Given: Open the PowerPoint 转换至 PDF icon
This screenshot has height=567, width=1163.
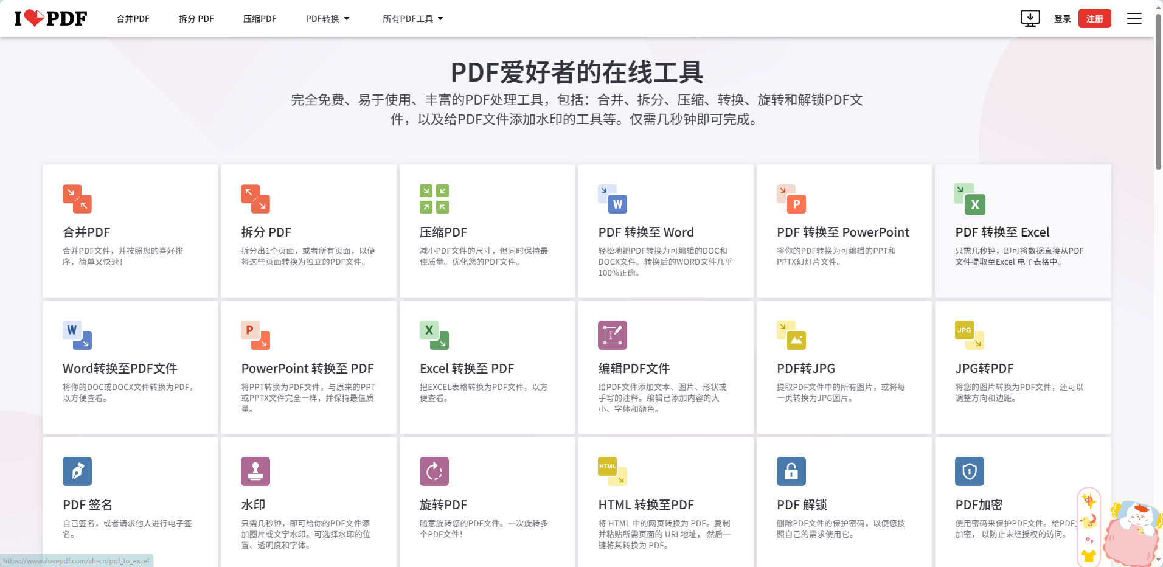Looking at the screenshot, I should 255,335.
